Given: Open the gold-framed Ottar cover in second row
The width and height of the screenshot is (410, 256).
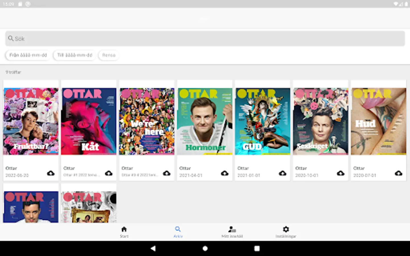Looking at the screenshot, I should (89, 207).
